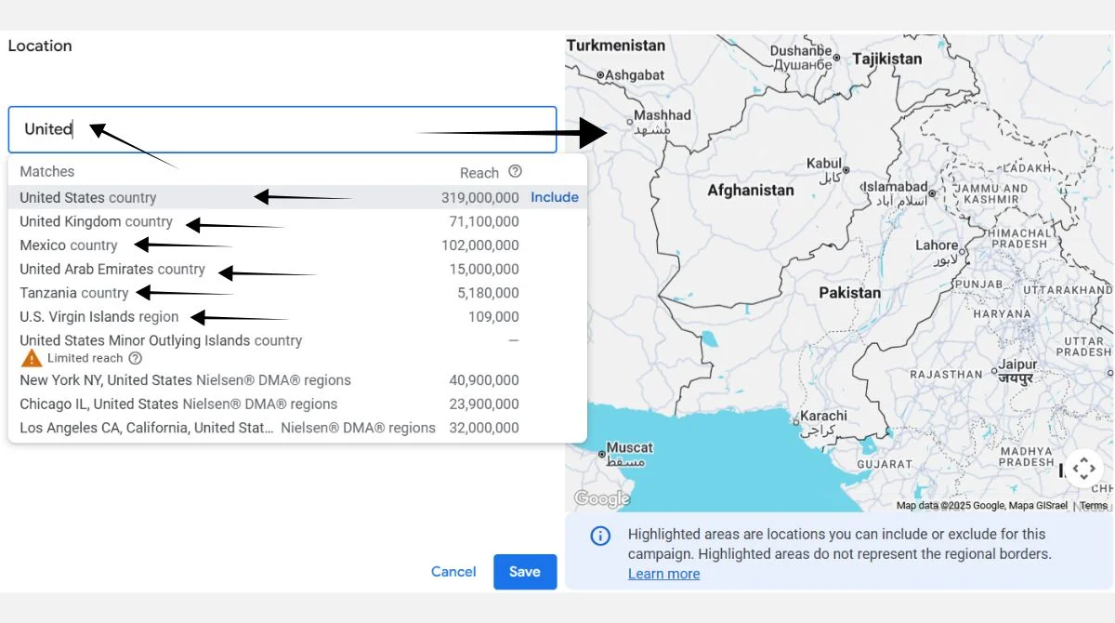Click Karachi on the map

823,416
